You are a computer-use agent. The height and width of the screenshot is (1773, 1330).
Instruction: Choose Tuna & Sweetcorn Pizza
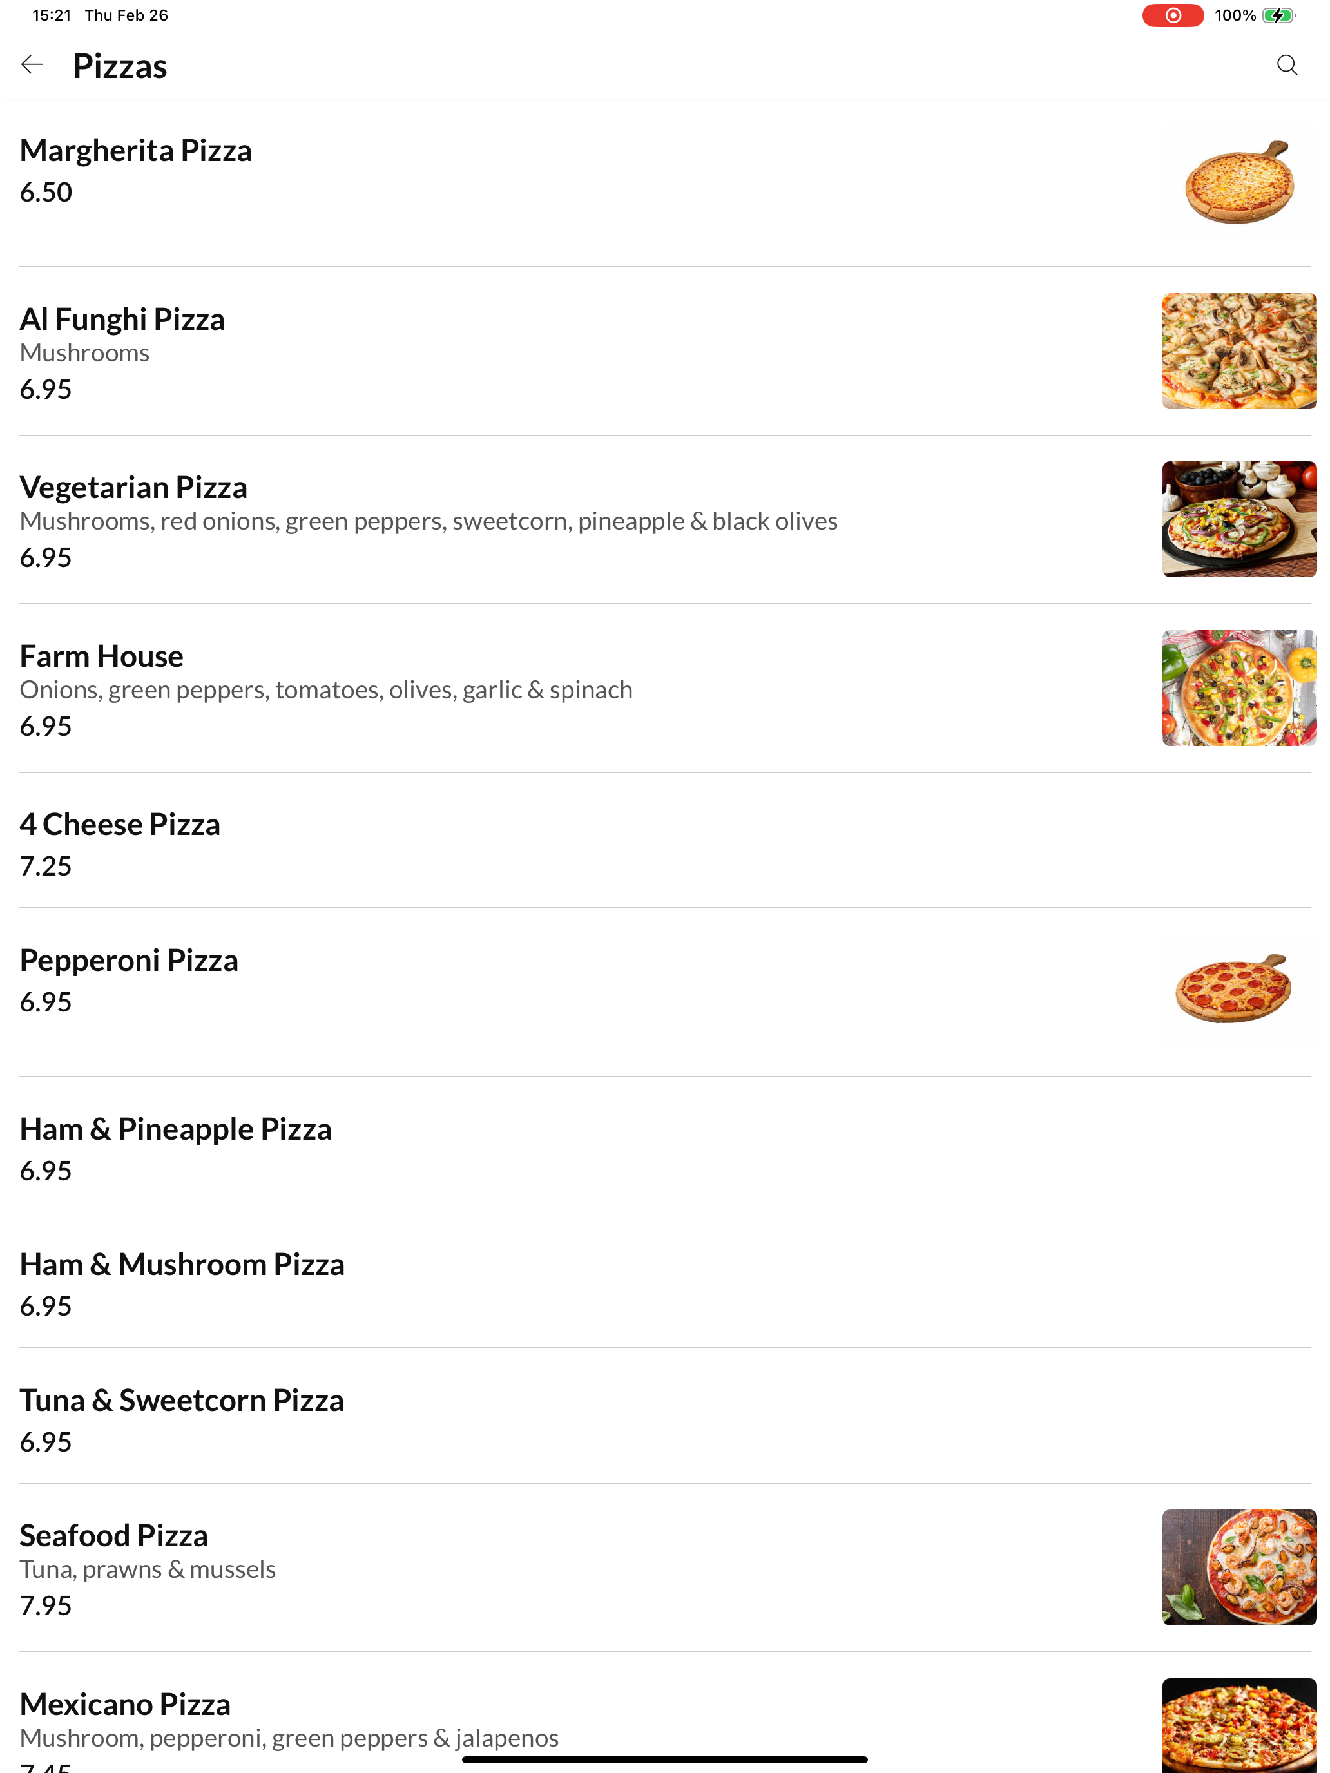664,1416
